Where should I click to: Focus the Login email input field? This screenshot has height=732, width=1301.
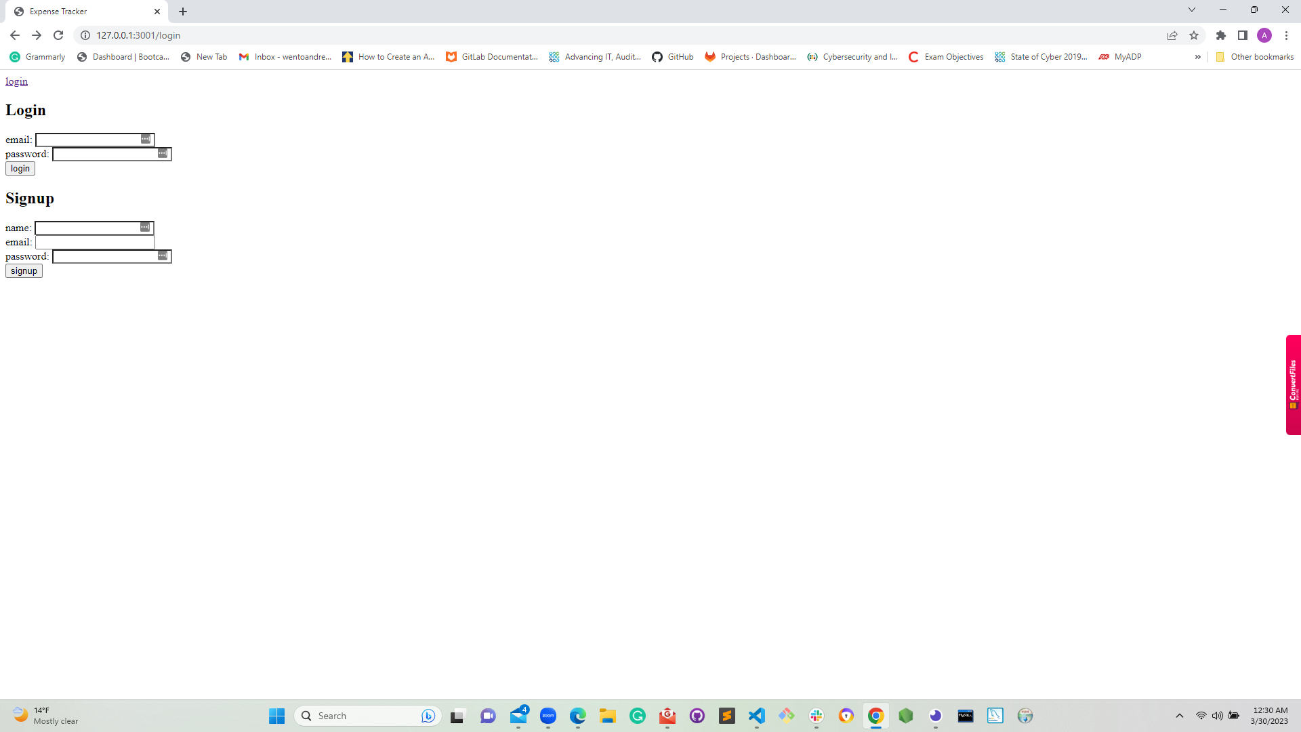tap(95, 140)
